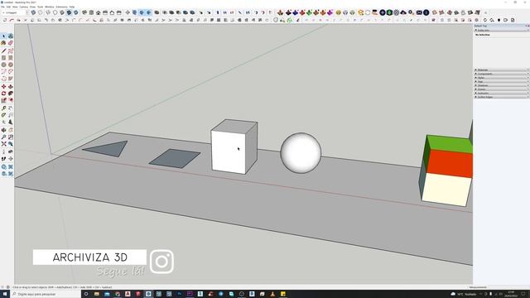Click the 'No Selection' entity text
This screenshot has width=530, height=298.
pyautogui.click(x=482, y=35)
